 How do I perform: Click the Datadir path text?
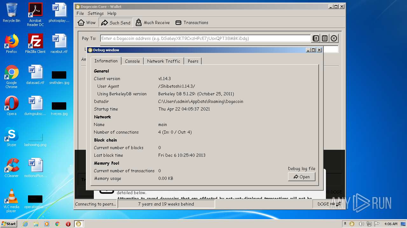click(x=201, y=101)
